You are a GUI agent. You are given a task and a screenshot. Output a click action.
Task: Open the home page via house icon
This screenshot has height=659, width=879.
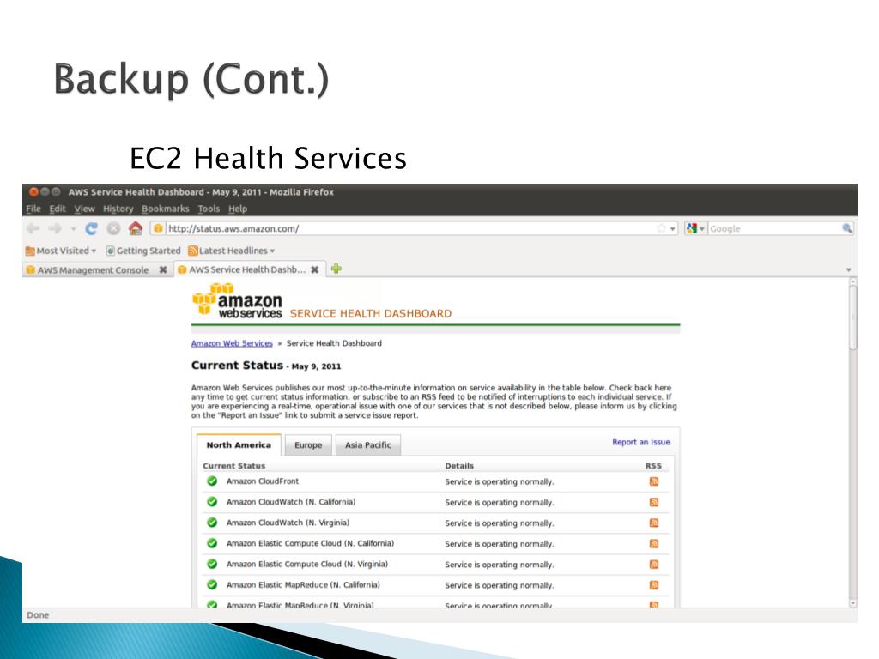(x=135, y=228)
